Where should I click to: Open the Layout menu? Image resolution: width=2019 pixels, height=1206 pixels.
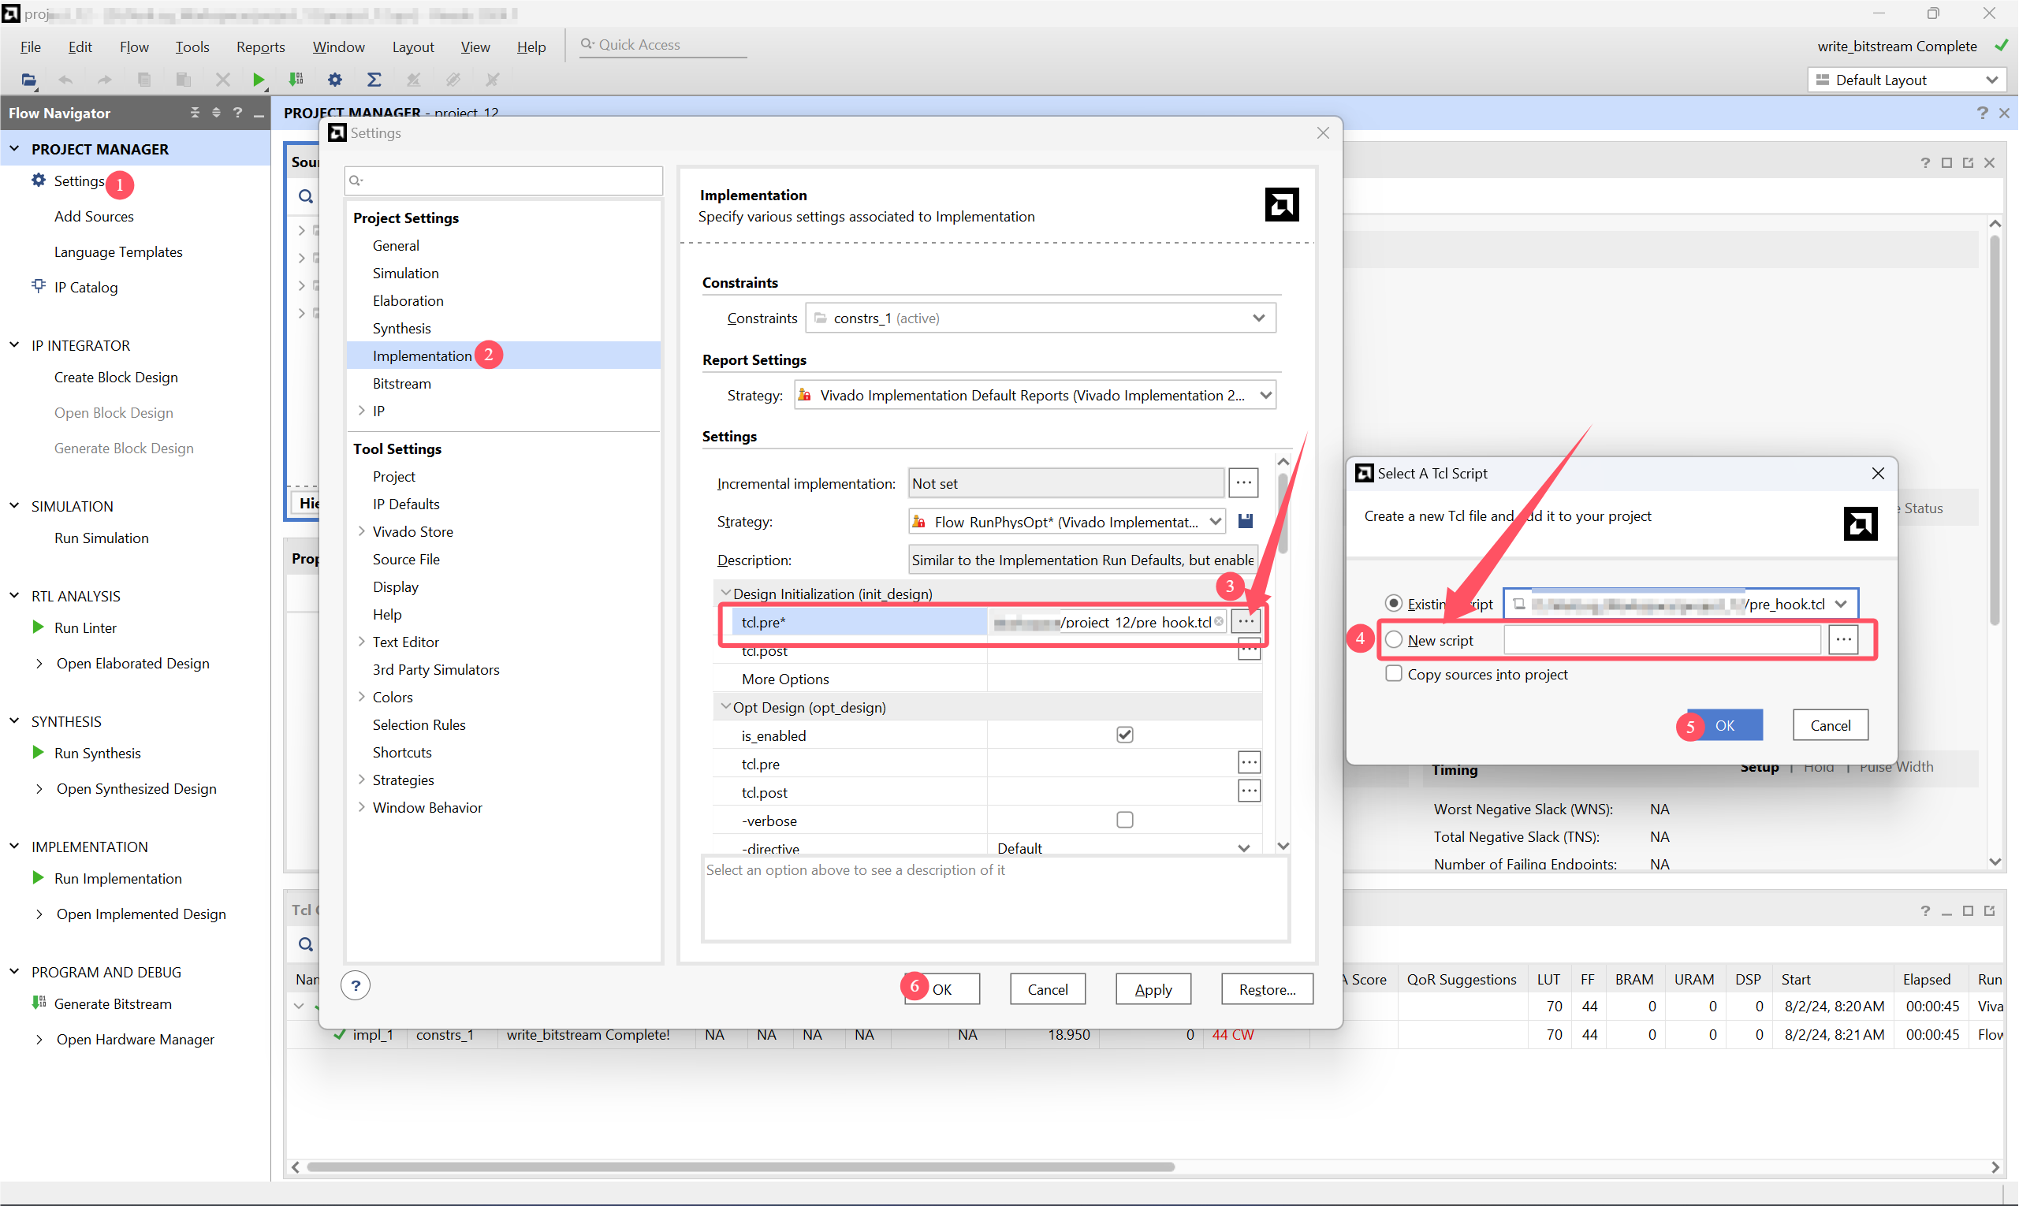413,47
